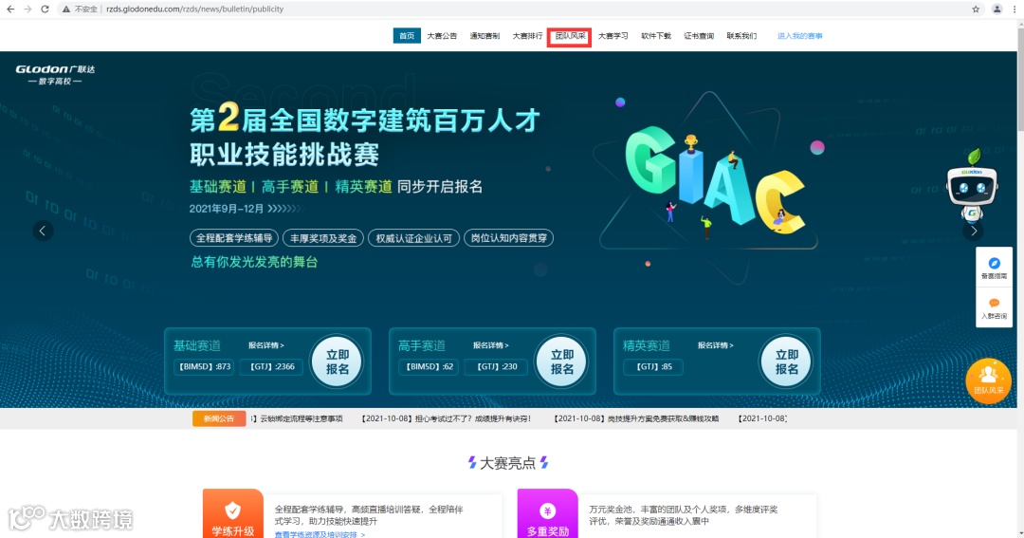This screenshot has height=538, width=1024.
Task: Open 报名详情 for 高手赛道
Action: click(x=490, y=345)
